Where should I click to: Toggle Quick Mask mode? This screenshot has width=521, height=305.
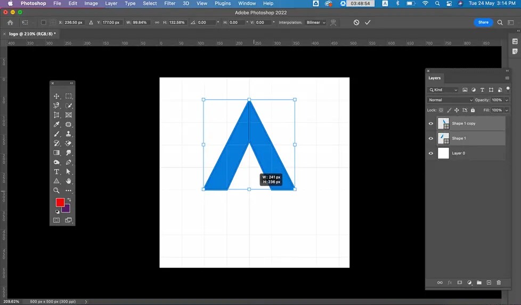coord(56,220)
